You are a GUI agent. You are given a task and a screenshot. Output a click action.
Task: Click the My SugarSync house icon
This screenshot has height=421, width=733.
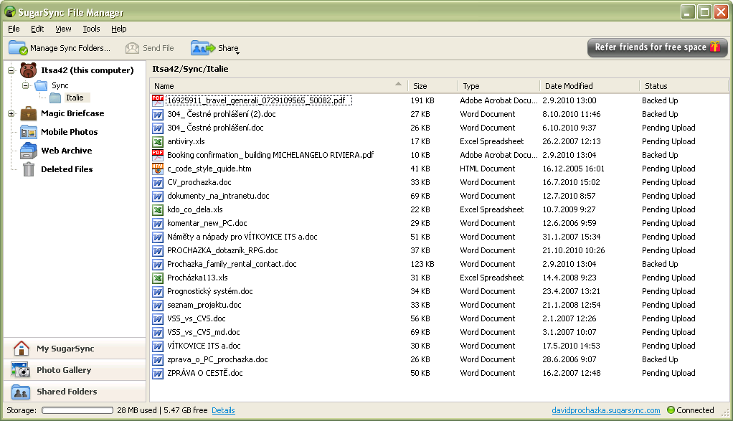(x=21, y=349)
